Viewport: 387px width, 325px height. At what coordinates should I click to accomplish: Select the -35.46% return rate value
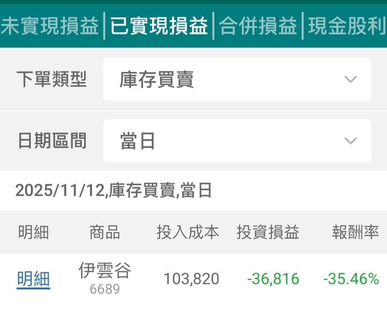tap(351, 279)
